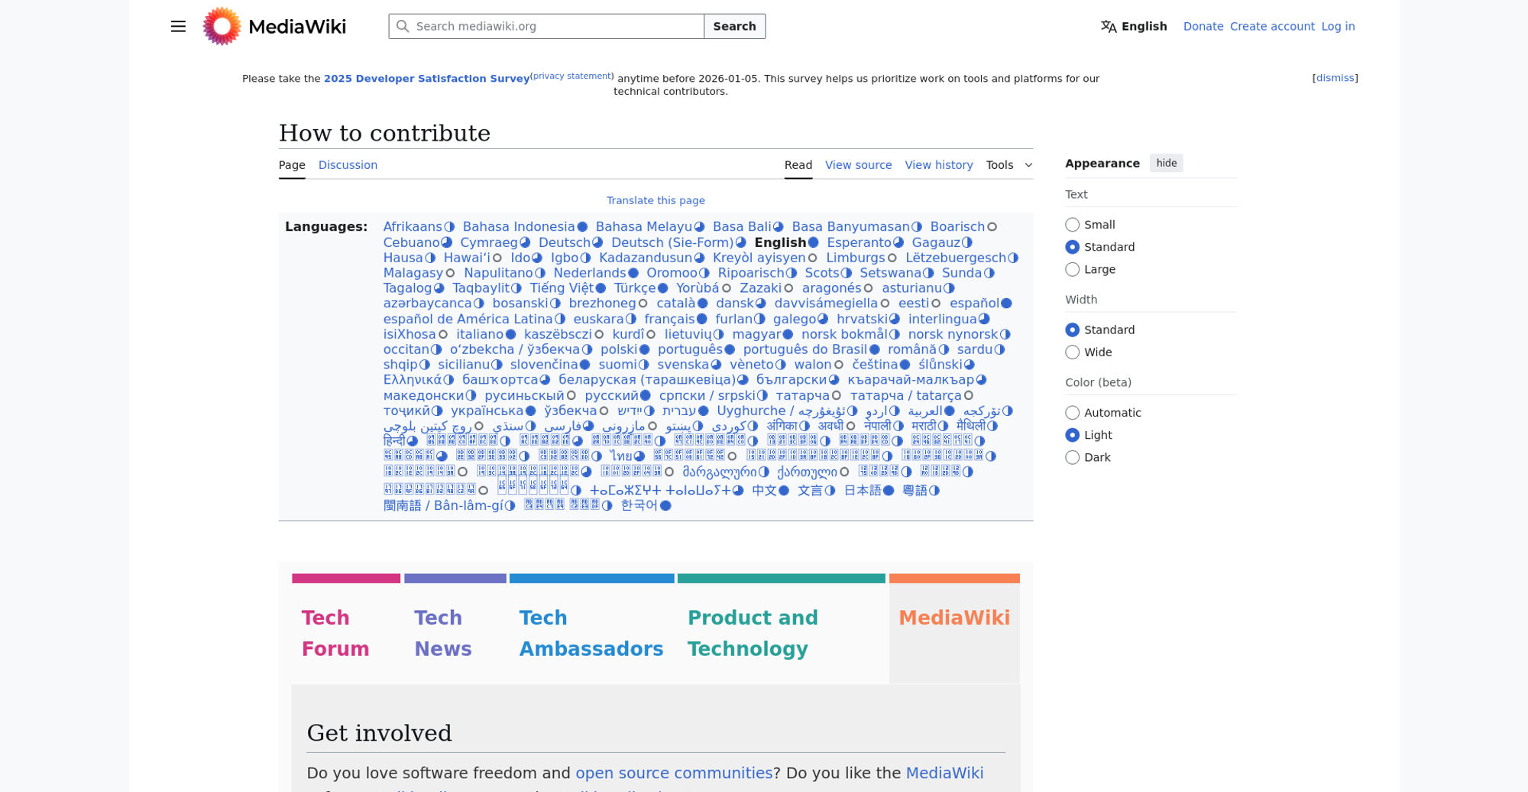Click the Search button

click(733, 26)
